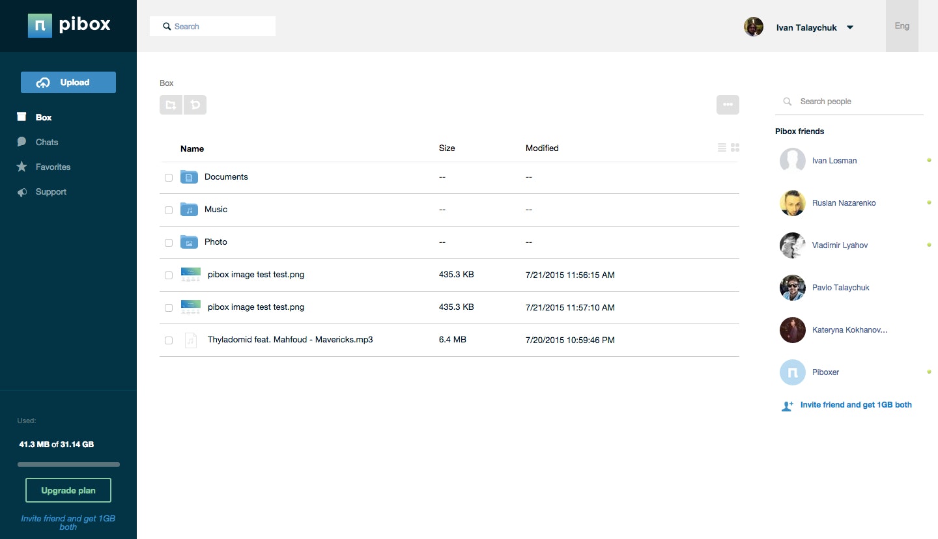Image resolution: width=938 pixels, height=539 pixels.
Task: Click the 6.4 MB size cell
Action: click(453, 339)
